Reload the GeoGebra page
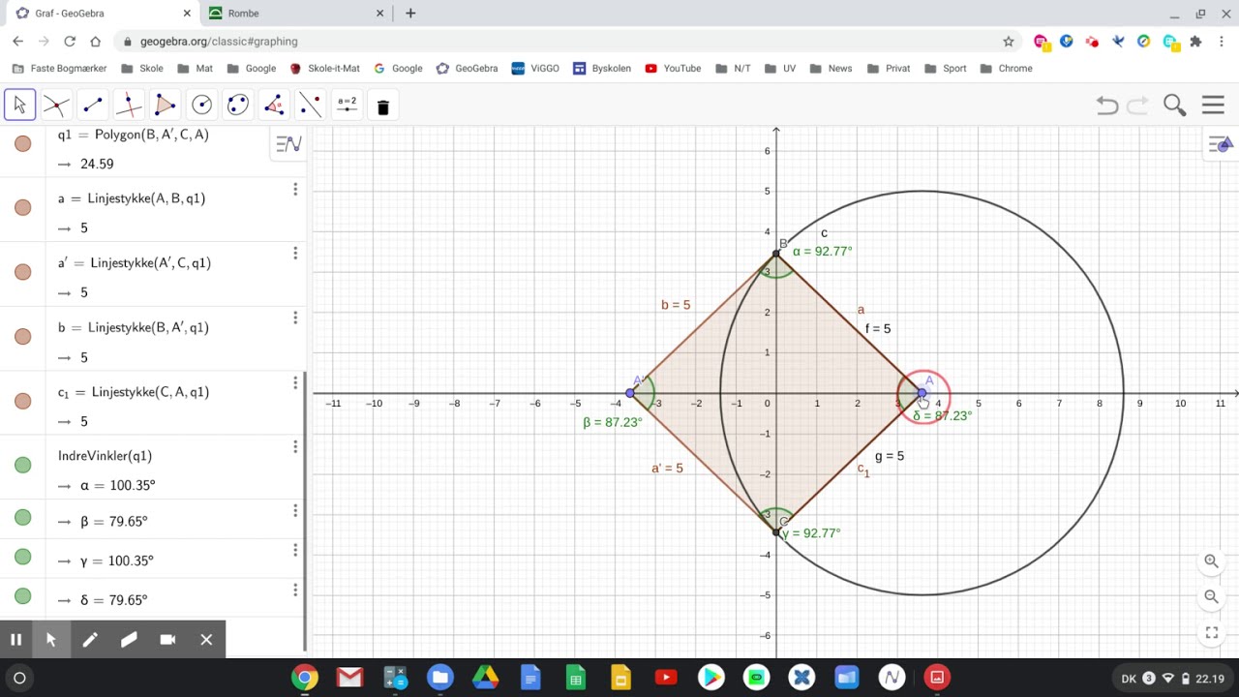The width and height of the screenshot is (1239, 697). click(70, 42)
